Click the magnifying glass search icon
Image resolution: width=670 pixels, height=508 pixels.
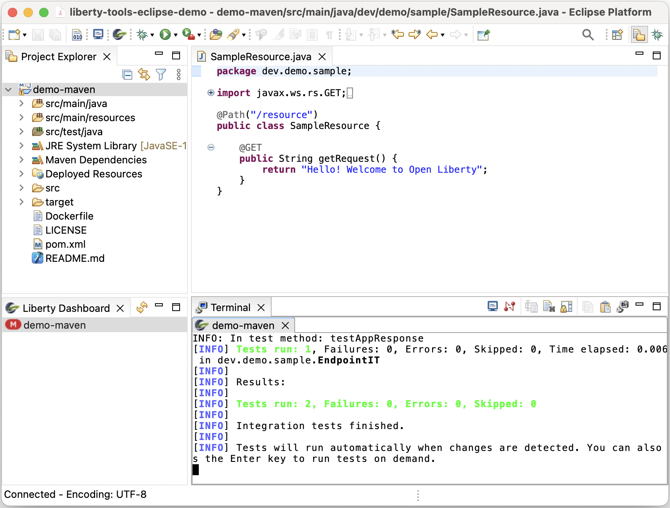tap(588, 35)
